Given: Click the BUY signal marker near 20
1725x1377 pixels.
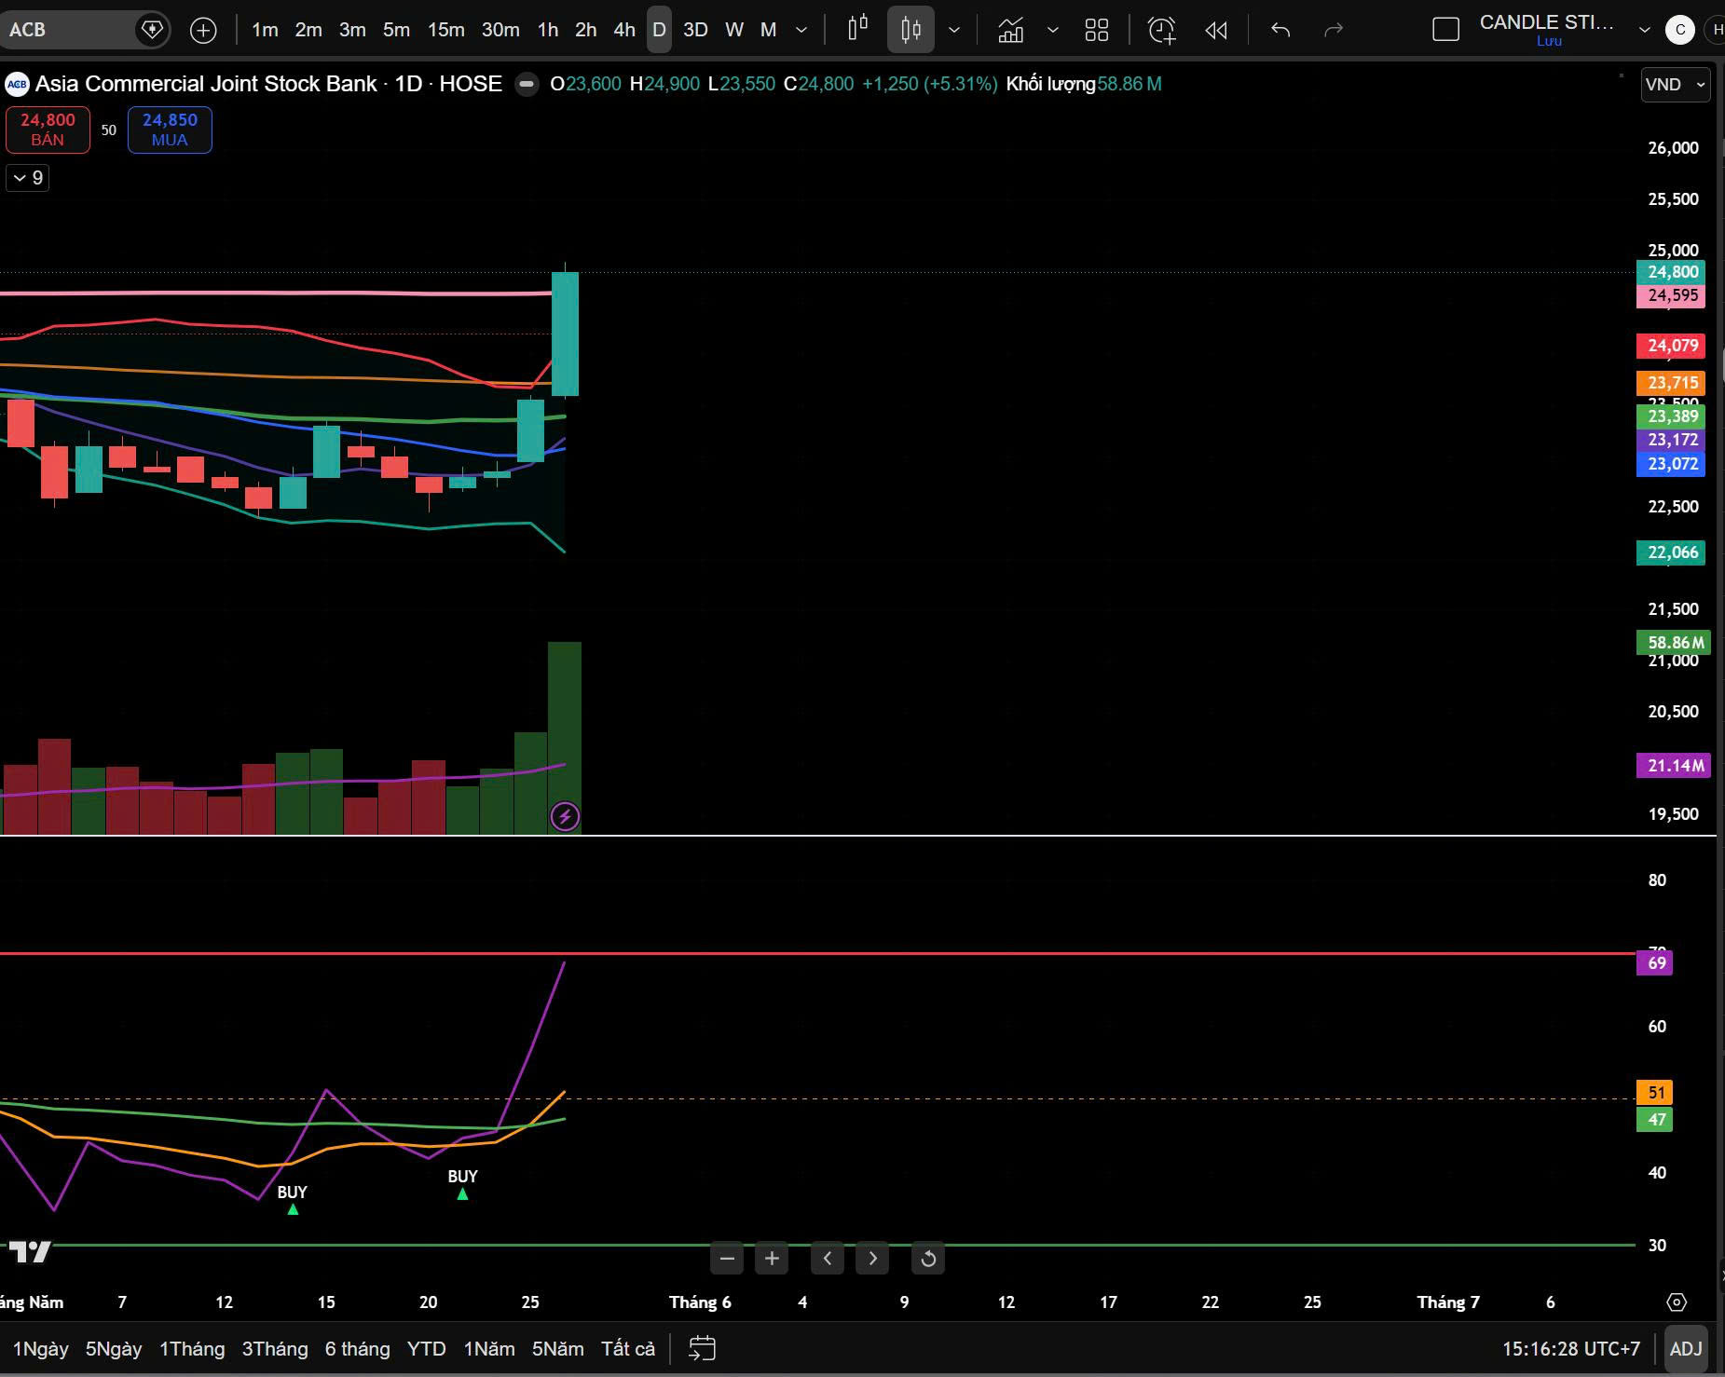Looking at the screenshot, I should (462, 1184).
